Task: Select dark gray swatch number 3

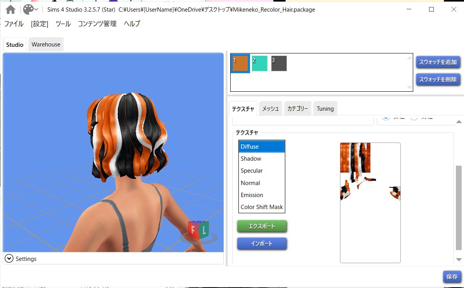Action: (x=279, y=63)
